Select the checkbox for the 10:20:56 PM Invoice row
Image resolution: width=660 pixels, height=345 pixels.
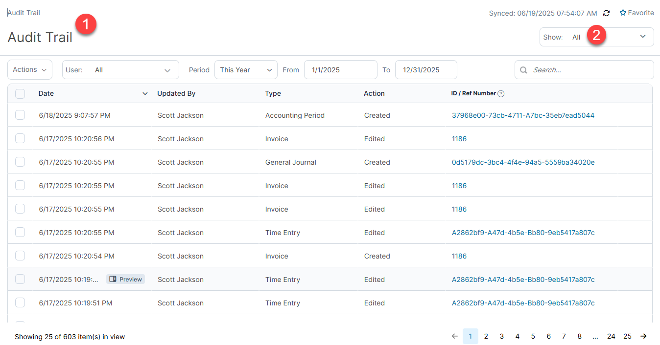(20, 138)
